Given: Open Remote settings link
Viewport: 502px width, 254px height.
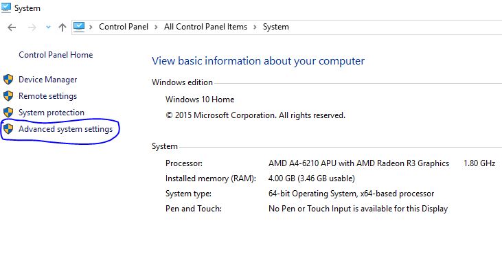Looking at the screenshot, I should coord(47,96).
